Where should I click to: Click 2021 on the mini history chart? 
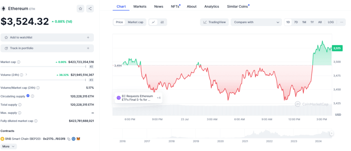[x=245, y=141]
